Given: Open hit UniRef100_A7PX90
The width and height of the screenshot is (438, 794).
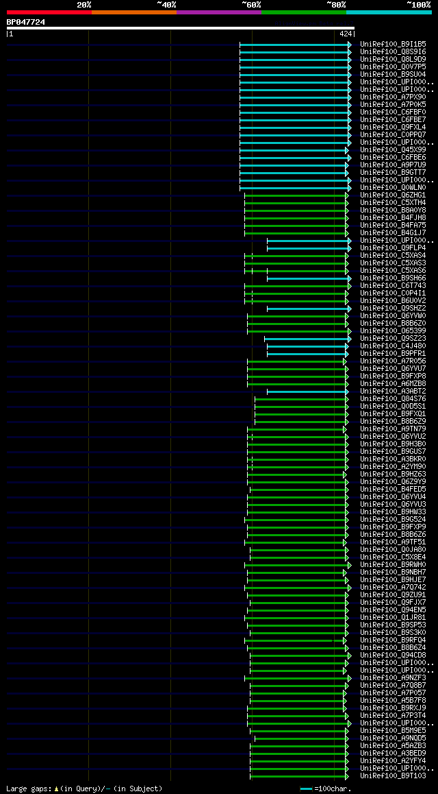Looking at the screenshot, I should click(x=393, y=97).
